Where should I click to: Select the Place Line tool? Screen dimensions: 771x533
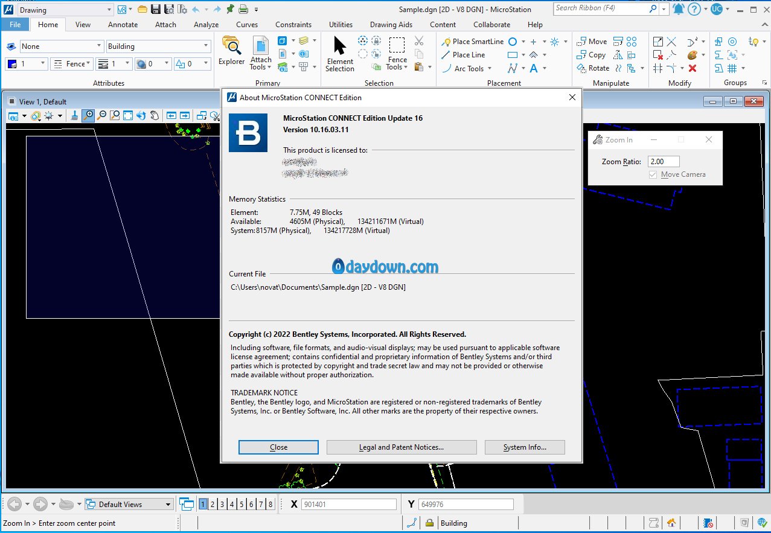pyautogui.click(x=462, y=55)
